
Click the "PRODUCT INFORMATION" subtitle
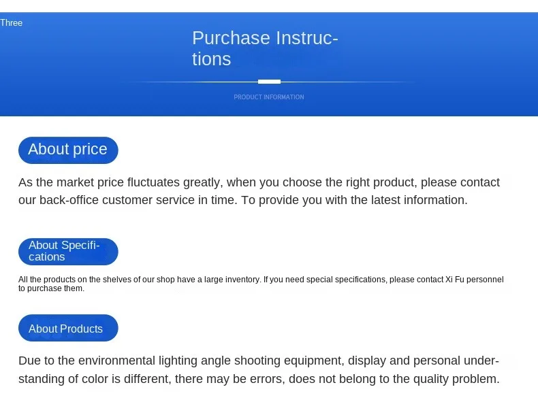click(x=269, y=97)
